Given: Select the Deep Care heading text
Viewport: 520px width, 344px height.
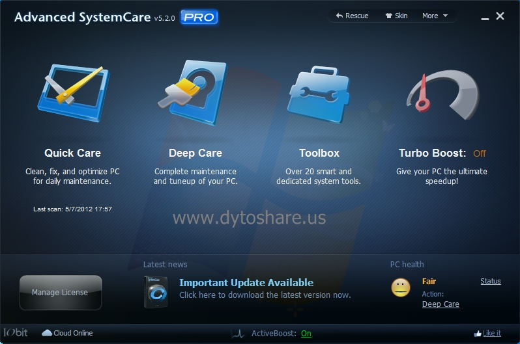Looking at the screenshot, I should pyautogui.click(x=195, y=153).
